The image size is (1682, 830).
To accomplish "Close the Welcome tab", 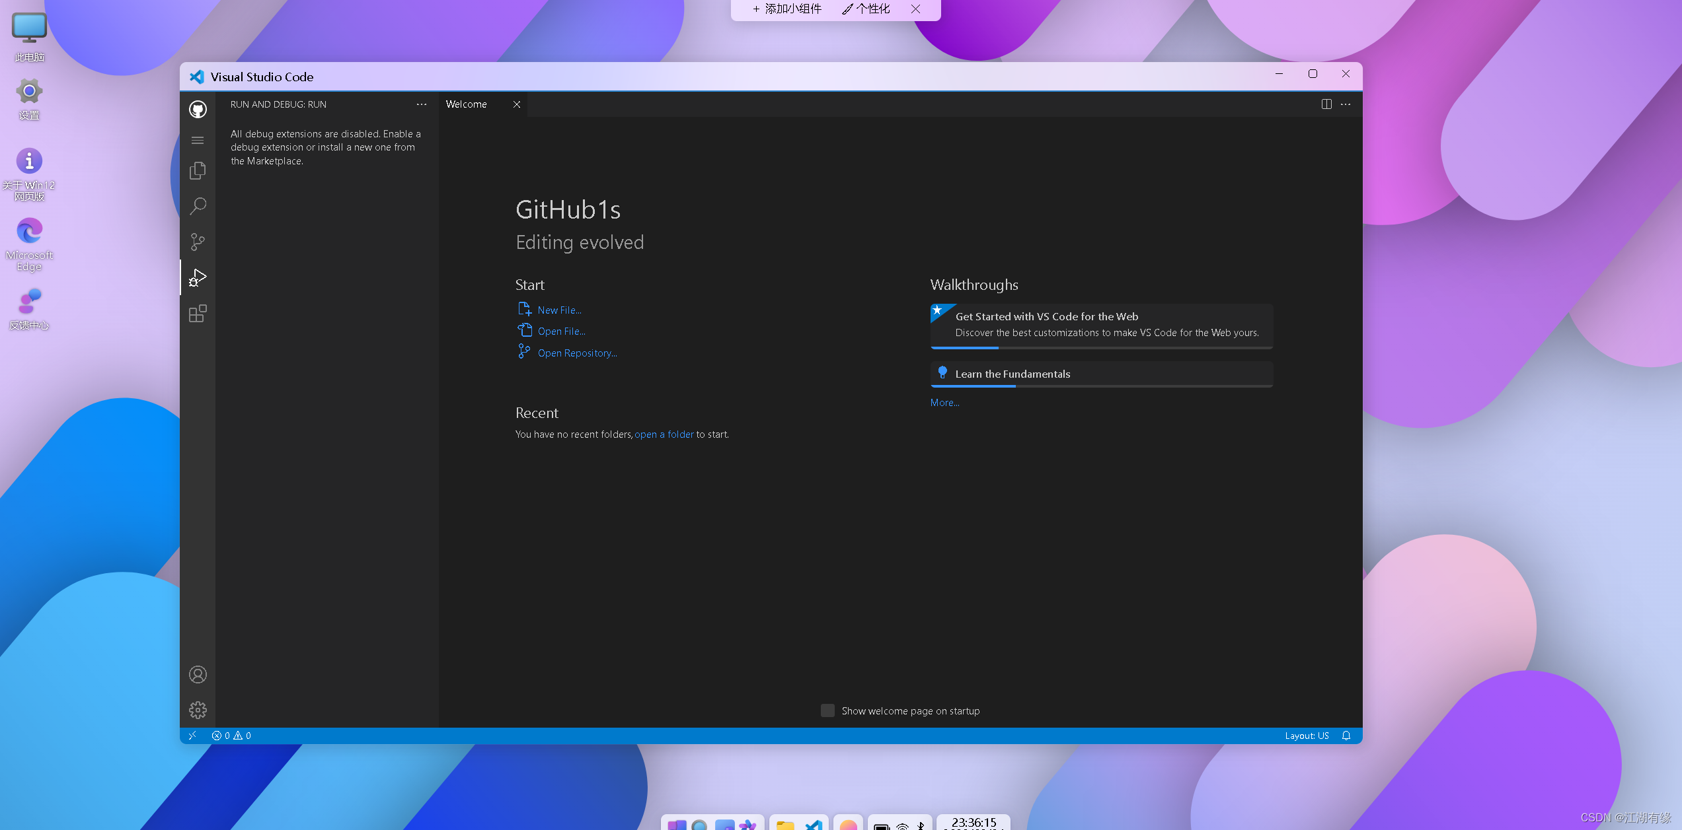I will (x=517, y=104).
